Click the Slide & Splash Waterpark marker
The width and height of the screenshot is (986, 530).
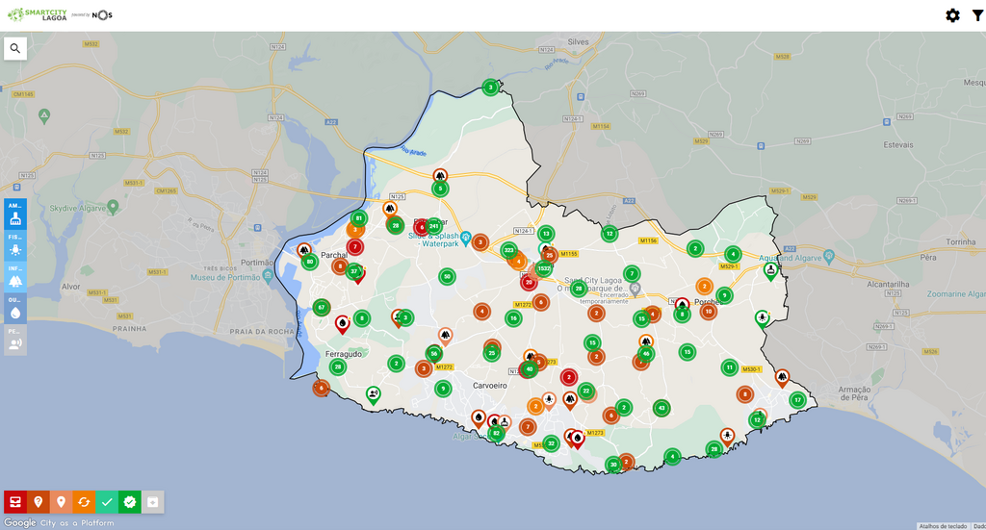(465, 237)
